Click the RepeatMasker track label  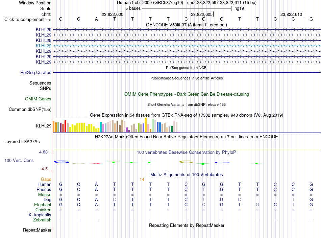(x=37, y=230)
